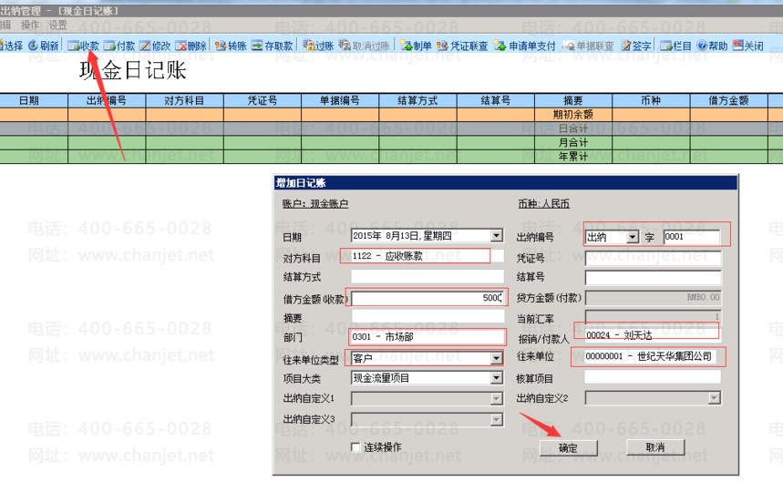This screenshot has width=783, height=482.
Task: Select the 年累计 row cell
Action: click(x=573, y=156)
